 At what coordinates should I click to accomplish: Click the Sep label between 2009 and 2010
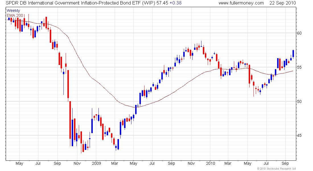(171, 163)
